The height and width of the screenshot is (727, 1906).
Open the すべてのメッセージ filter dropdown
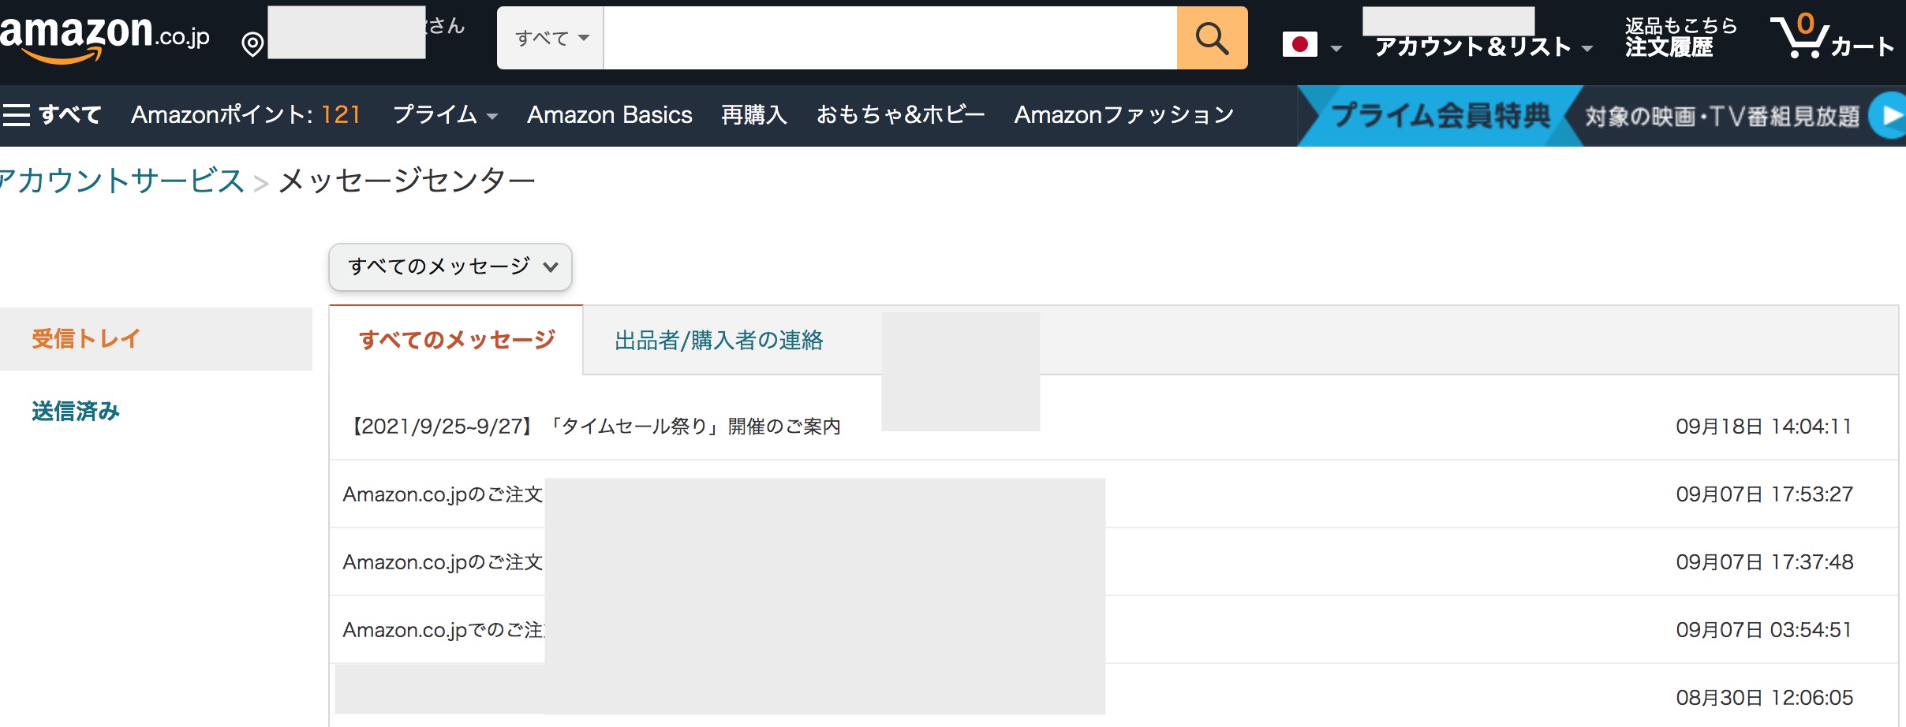(x=450, y=267)
